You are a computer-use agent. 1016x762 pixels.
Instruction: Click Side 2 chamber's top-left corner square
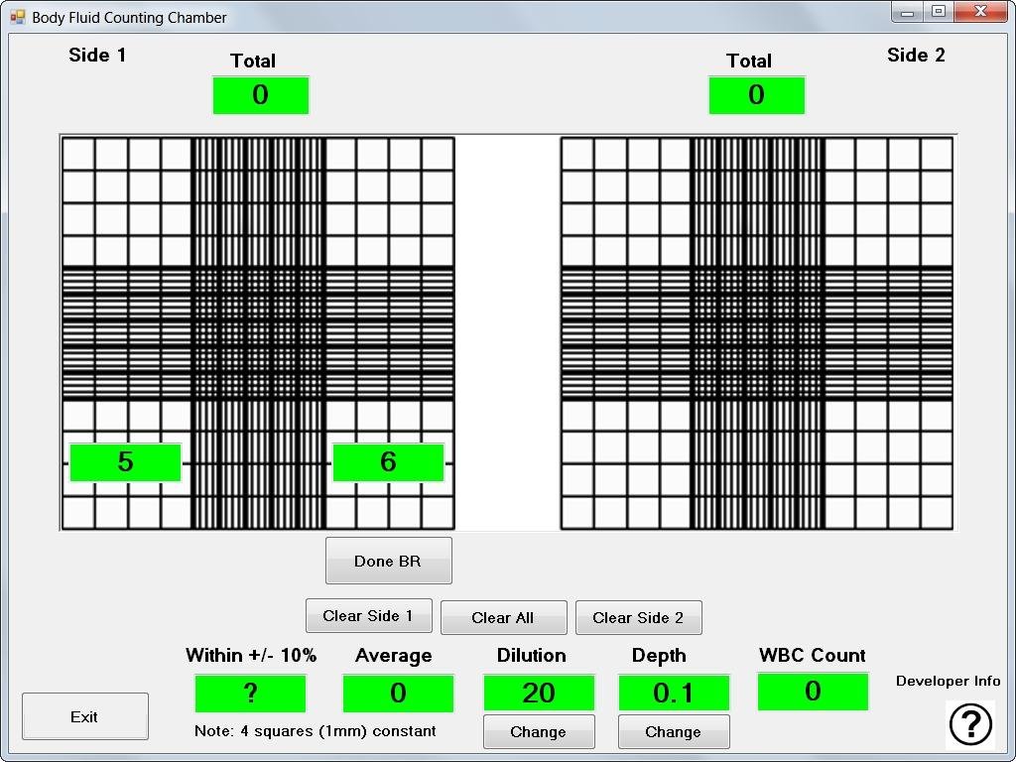[577, 154]
